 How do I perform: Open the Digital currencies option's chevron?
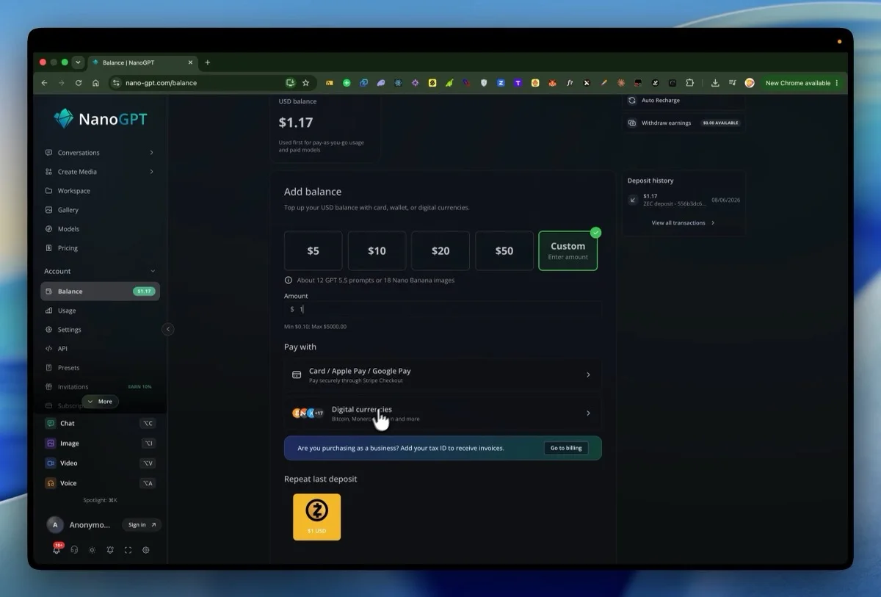(588, 413)
